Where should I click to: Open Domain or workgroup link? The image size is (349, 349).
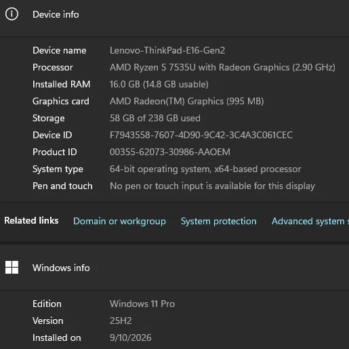[119, 221]
